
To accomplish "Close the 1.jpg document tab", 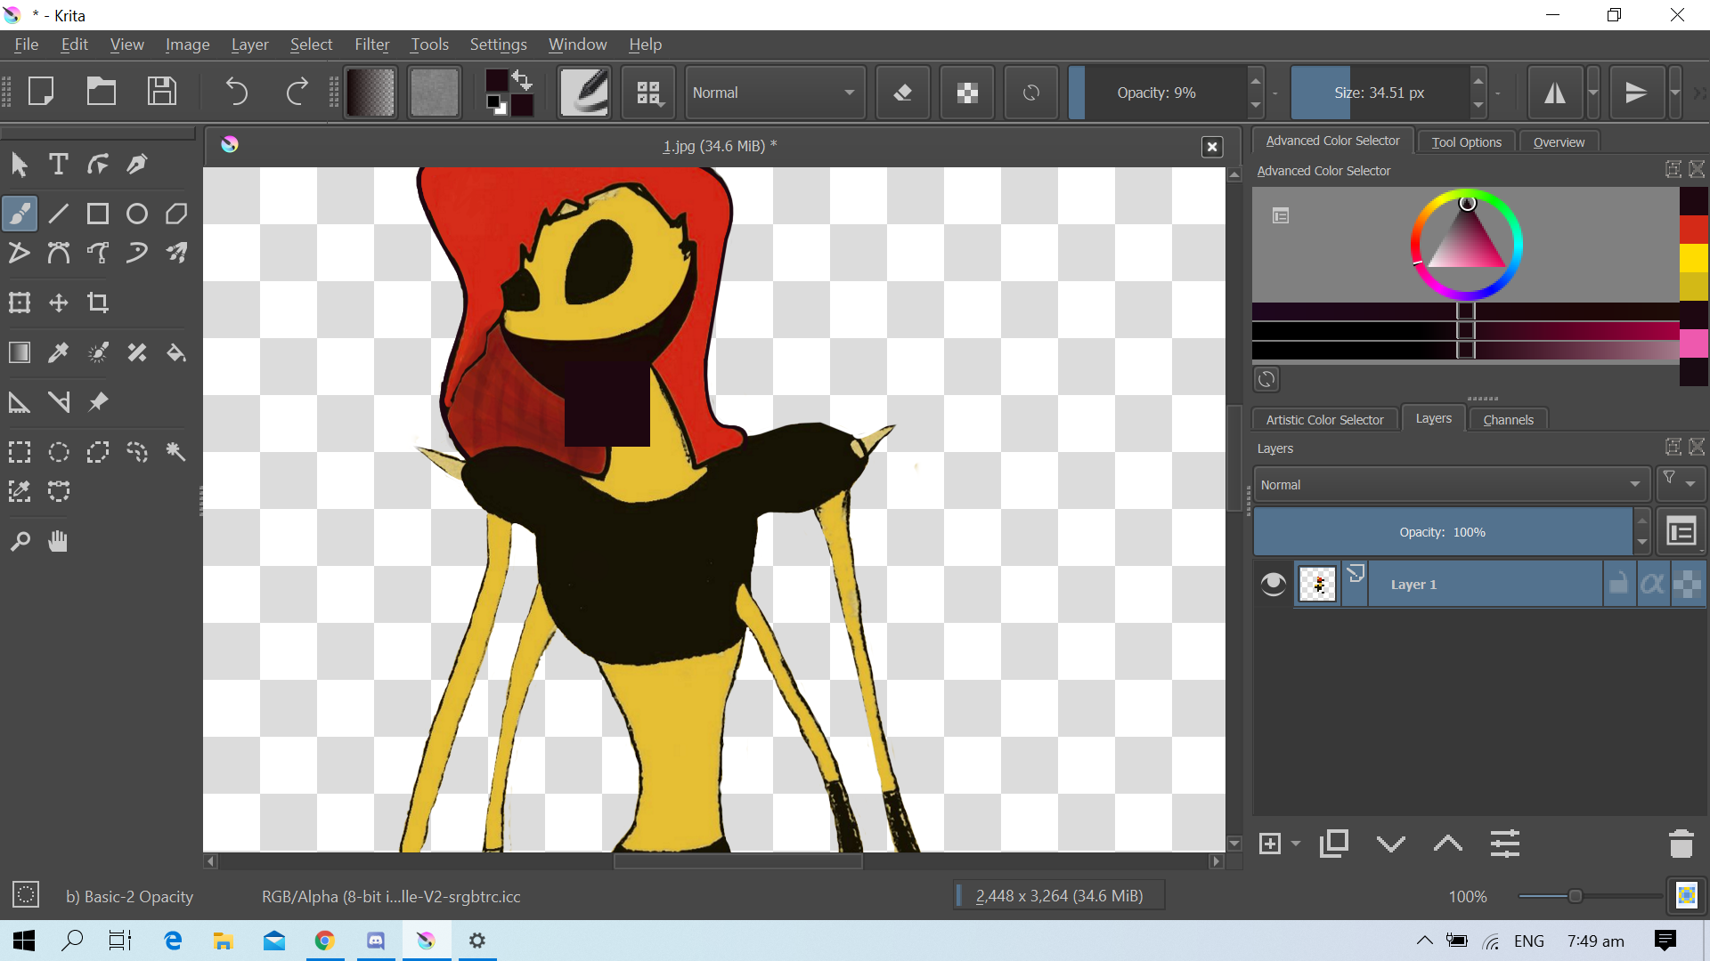I will (1212, 147).
